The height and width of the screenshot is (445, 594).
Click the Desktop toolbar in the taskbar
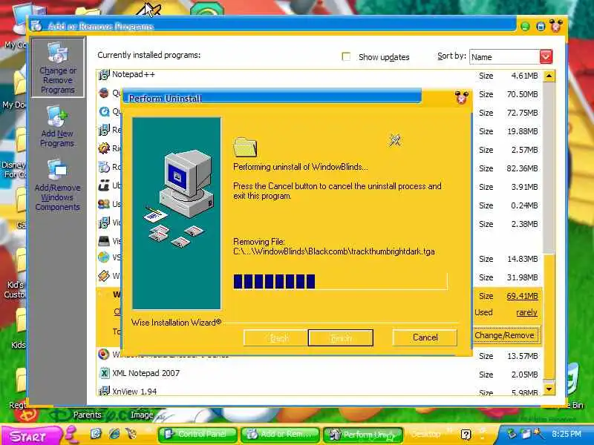point(425,434)
